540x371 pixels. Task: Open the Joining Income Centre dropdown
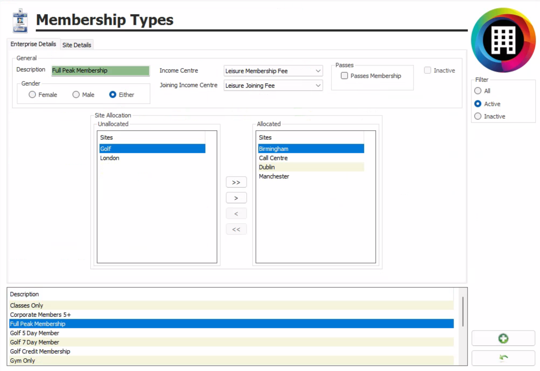pyautogui.click(x=273, y=86)
